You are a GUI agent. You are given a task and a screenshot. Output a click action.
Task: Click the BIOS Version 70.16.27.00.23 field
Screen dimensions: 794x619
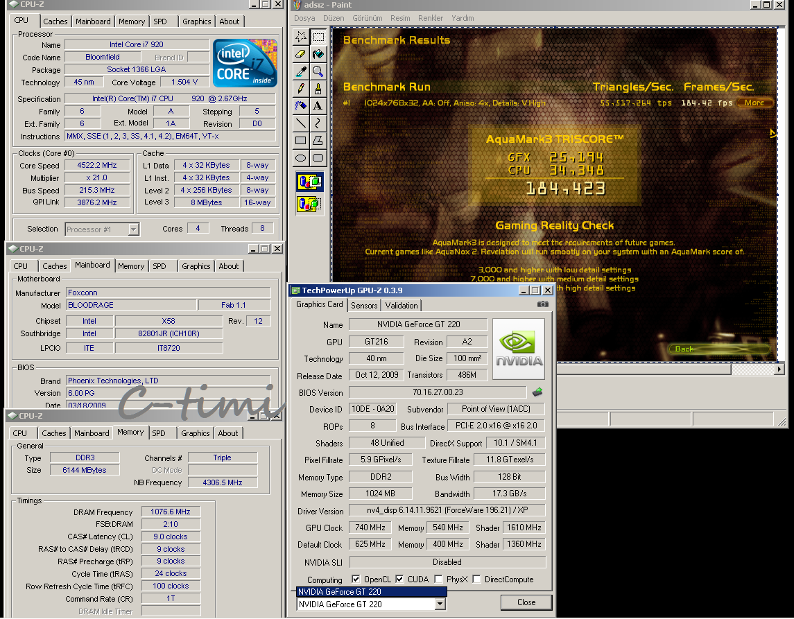(438, 392)
